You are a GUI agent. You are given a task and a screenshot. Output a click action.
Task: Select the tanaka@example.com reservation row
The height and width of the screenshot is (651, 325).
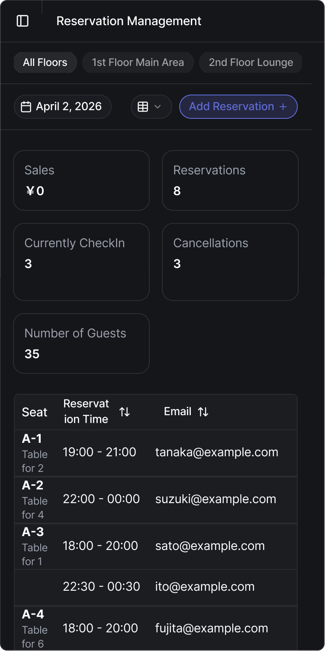(216, 452)
